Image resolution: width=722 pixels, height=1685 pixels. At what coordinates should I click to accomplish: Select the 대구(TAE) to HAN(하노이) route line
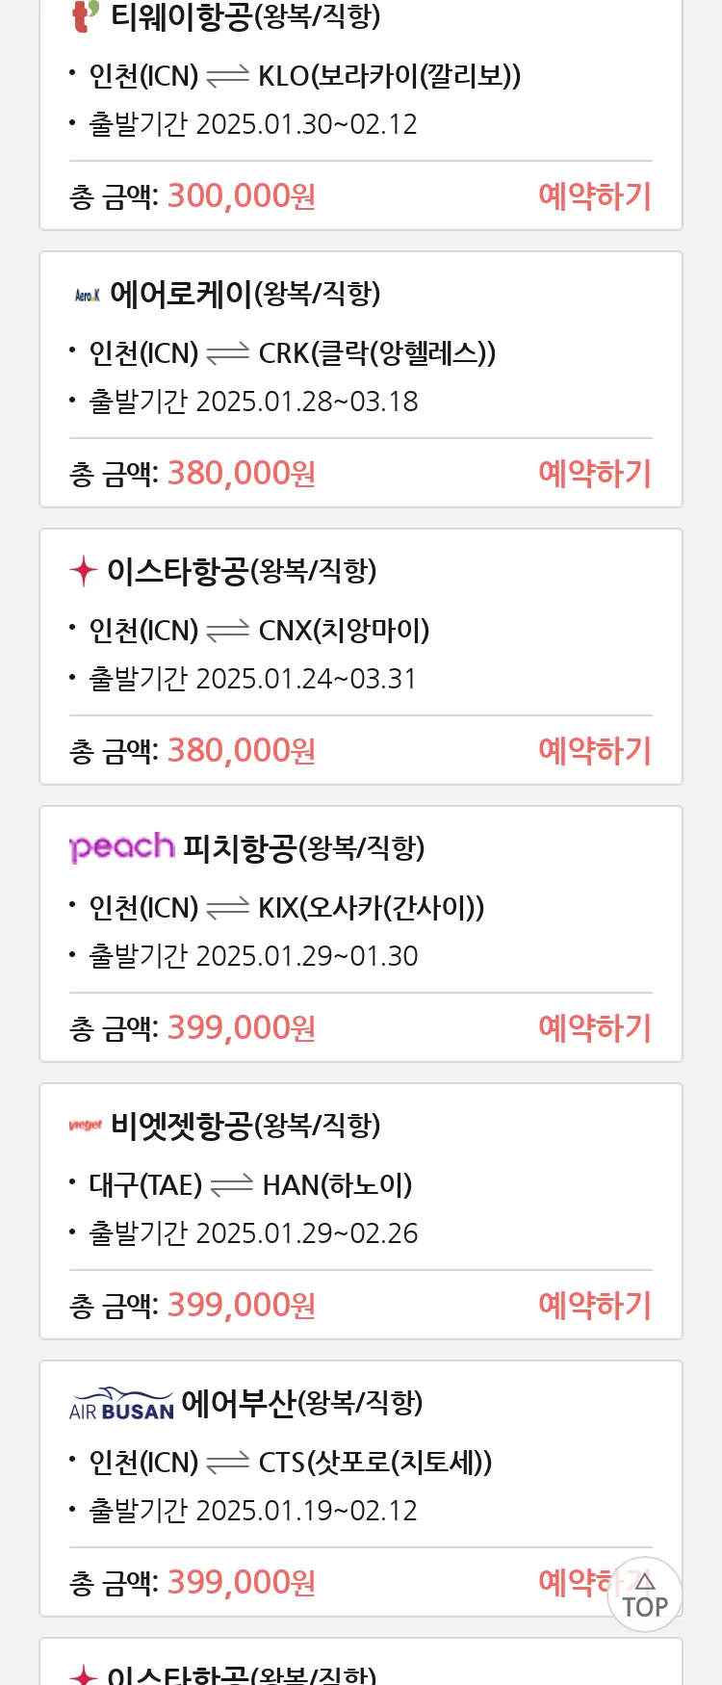coord(250,1185)
